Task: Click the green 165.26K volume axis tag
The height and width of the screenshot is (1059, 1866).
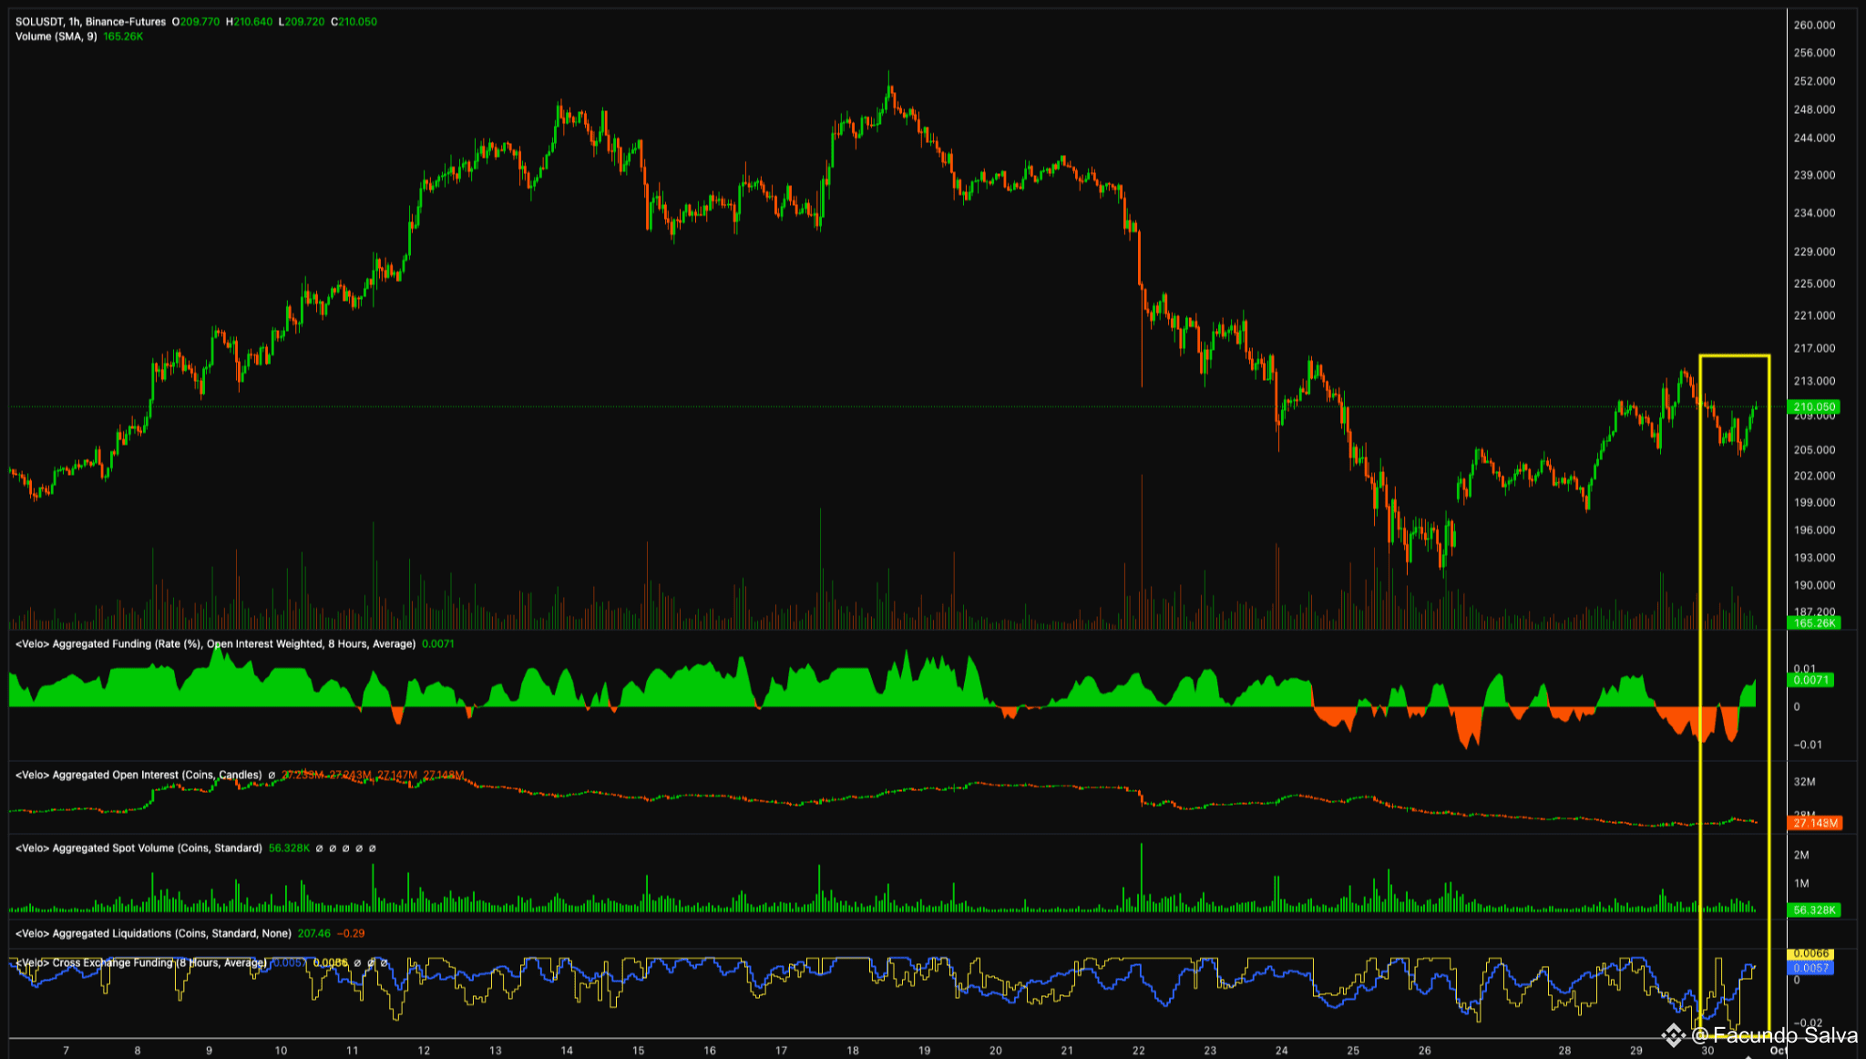Action: tap(1813, 623)
